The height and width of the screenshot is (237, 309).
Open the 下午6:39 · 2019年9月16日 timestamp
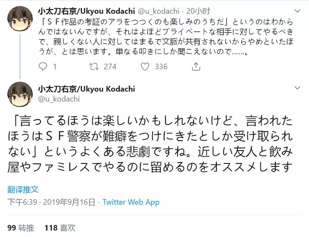(x=52, y=202)
